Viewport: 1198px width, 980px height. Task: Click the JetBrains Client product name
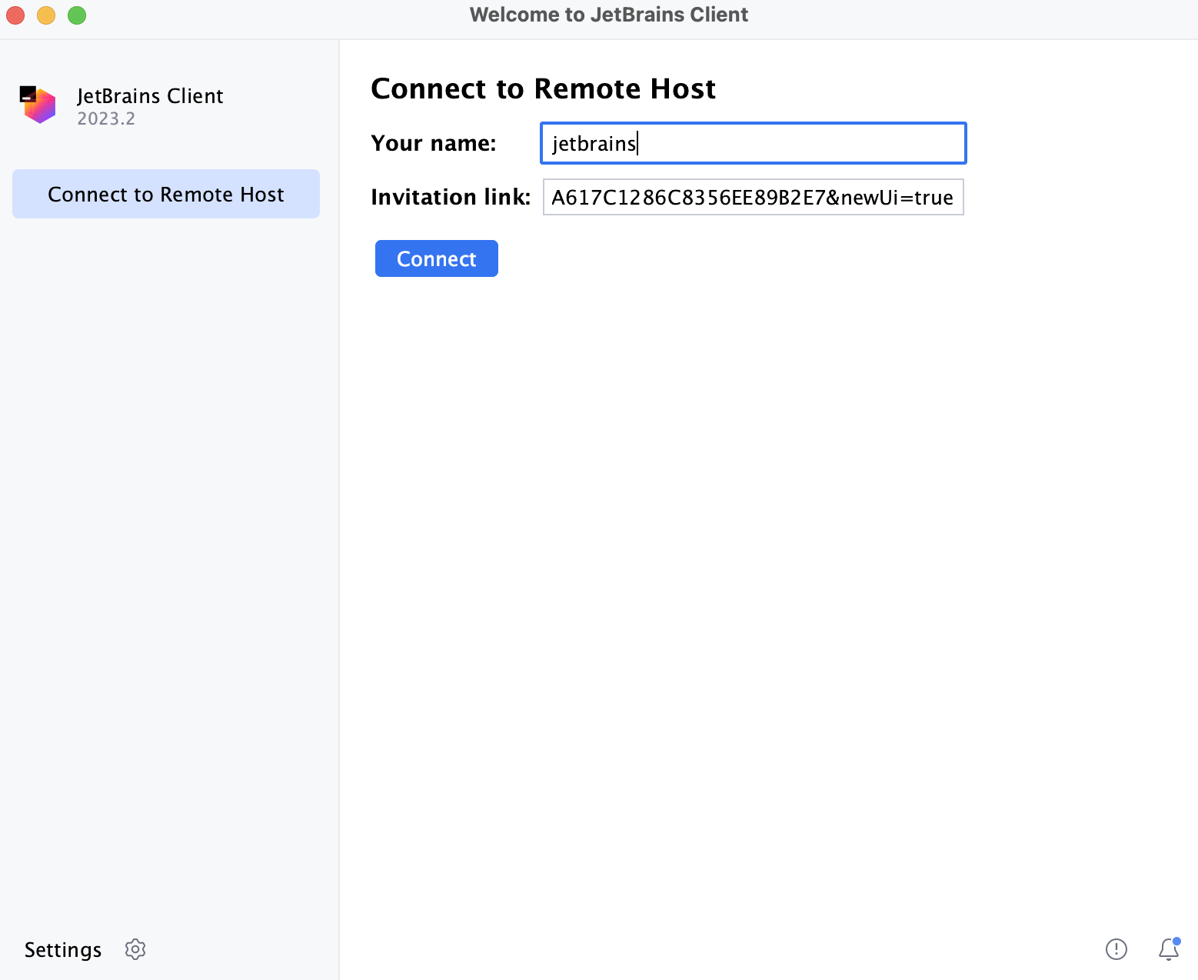tap(150, 96)
